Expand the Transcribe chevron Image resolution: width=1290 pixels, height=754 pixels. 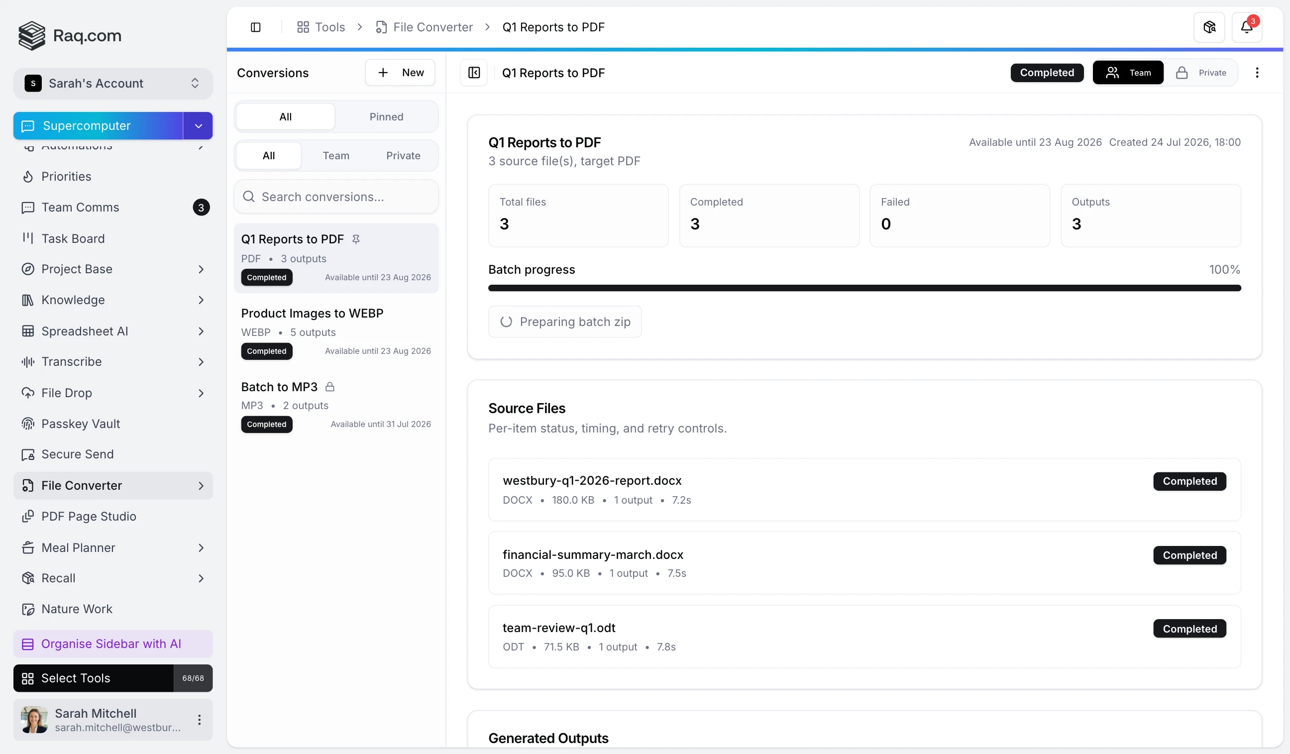(x=201, y=362)
